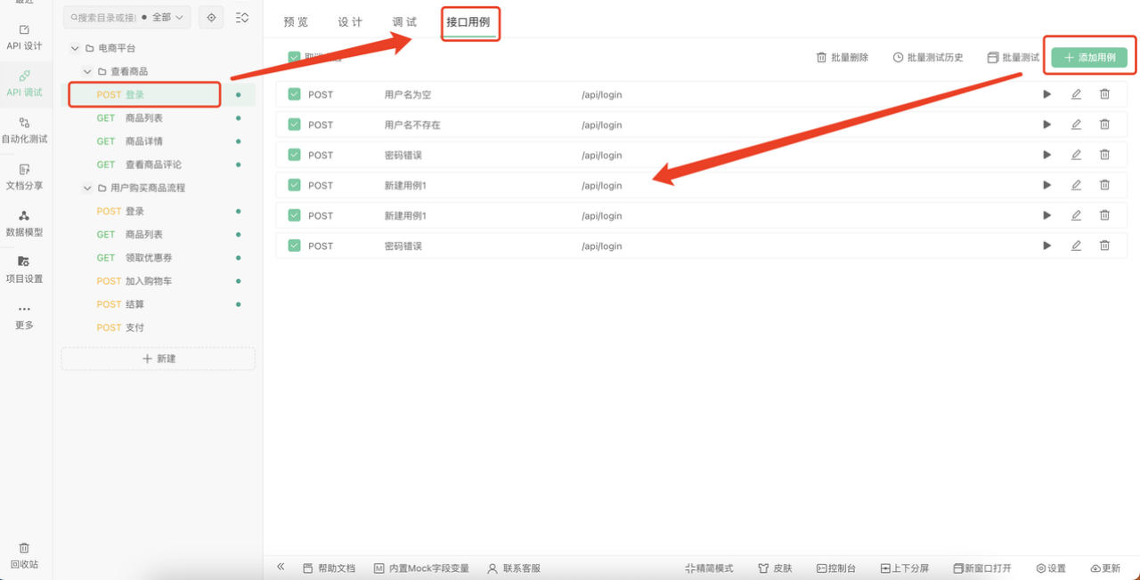Collapse the 电商平台 folder
The image size is (1140, 580).
[75, 48]
